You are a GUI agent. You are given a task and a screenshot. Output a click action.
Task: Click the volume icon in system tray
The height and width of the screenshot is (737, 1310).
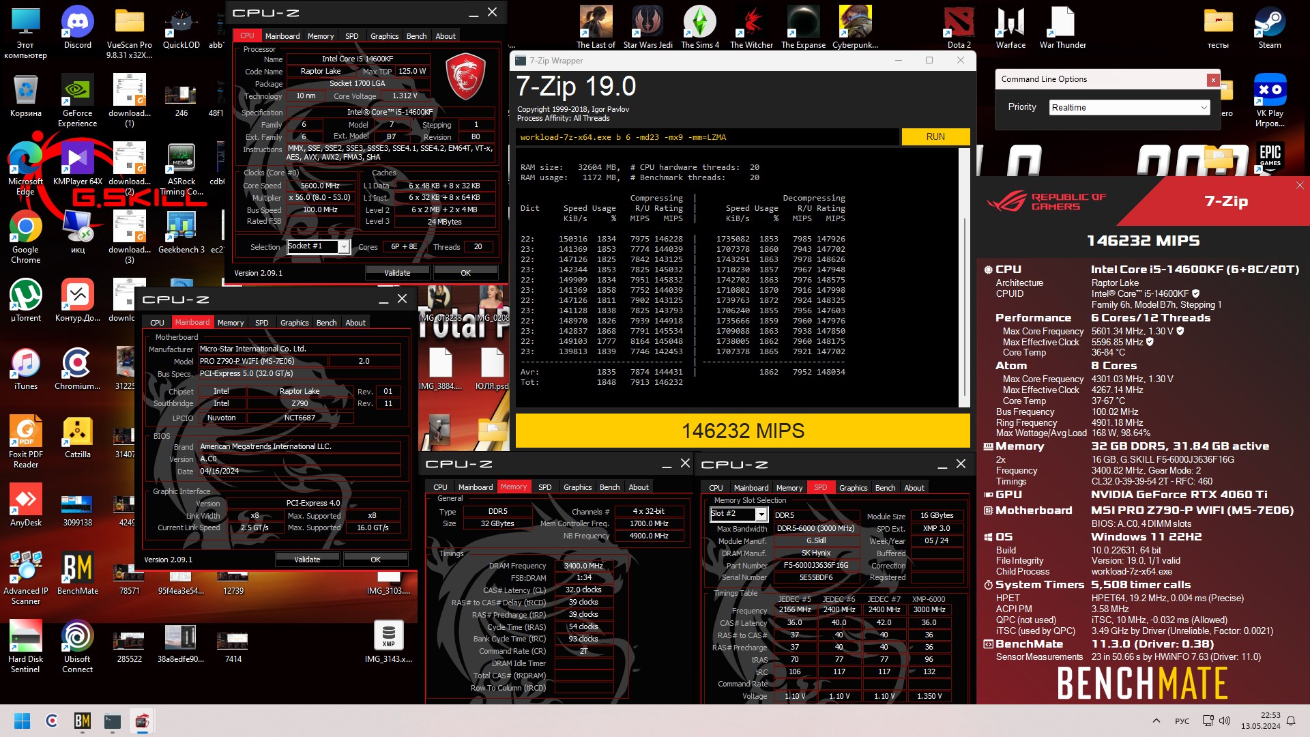tap(1225, 721)
